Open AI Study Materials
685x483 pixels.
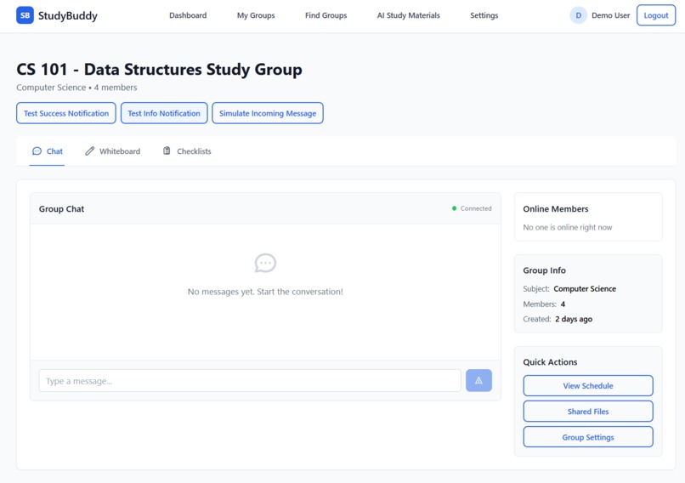[x=409, y=15]
